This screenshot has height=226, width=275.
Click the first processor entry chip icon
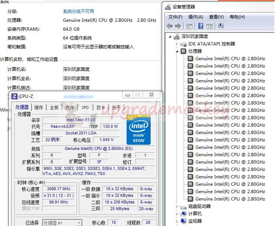[191, 59]
